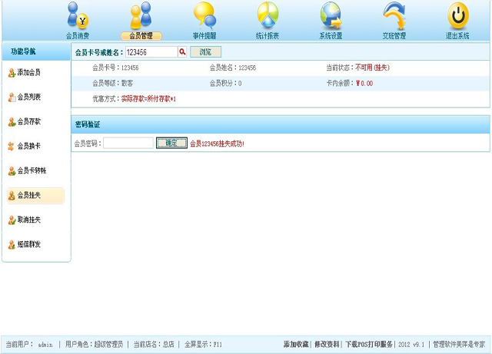The width and height of the screenshot is (492, 354).
Task: Click the 退出系统 power icon
Action: (x=458, y=17)
